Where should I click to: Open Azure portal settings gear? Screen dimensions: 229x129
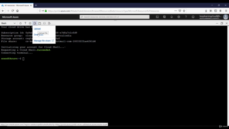pyautogui.click(x=179, y=17)
